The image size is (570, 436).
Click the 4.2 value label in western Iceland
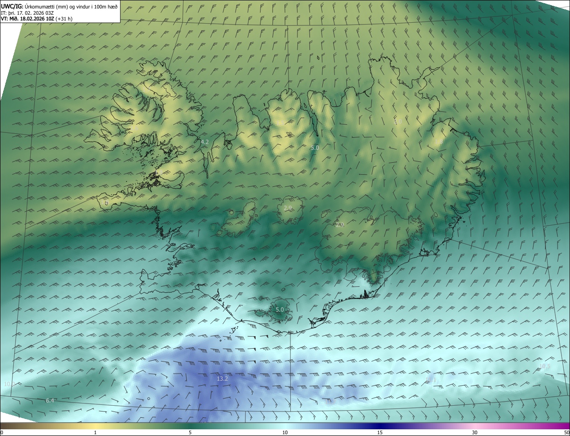point(205,142)
